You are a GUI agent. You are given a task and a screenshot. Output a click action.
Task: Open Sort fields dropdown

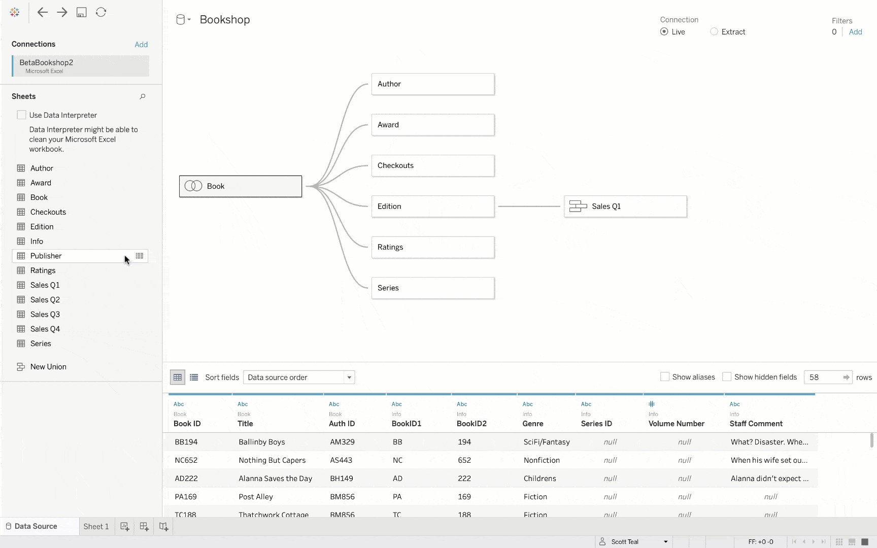299,377
